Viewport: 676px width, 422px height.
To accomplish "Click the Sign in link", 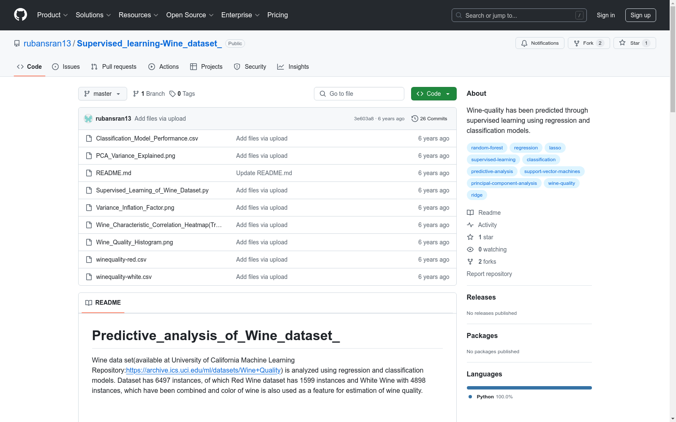I will pos(606,15).
